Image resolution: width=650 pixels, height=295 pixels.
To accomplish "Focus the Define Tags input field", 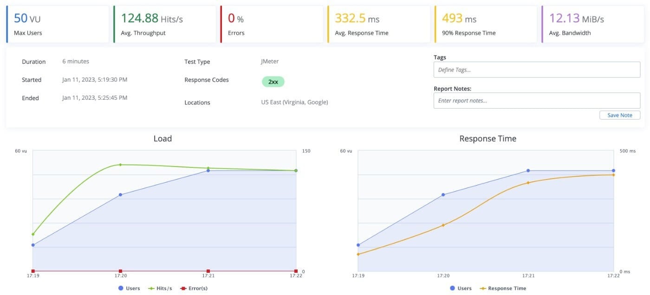I will (x=537, y=70).
